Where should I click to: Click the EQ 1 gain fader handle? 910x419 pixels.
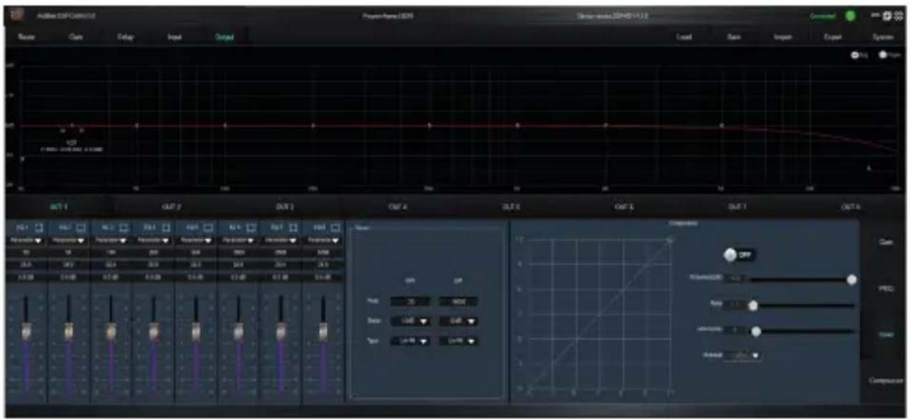26,331
